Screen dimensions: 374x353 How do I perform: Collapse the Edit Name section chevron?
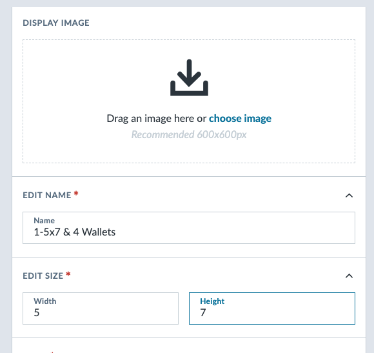349,196
